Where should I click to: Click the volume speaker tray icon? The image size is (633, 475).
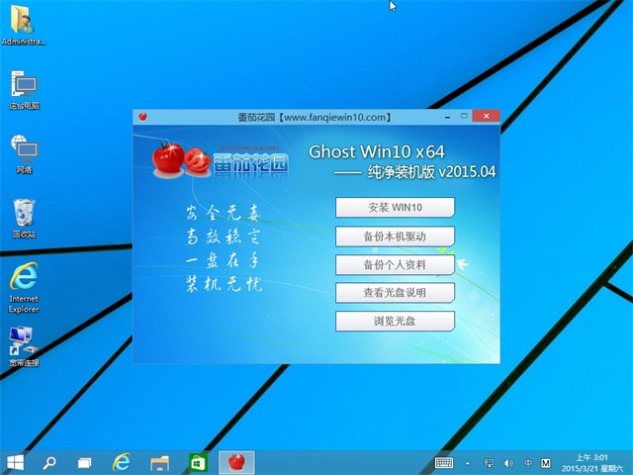[x=508, y=463]
